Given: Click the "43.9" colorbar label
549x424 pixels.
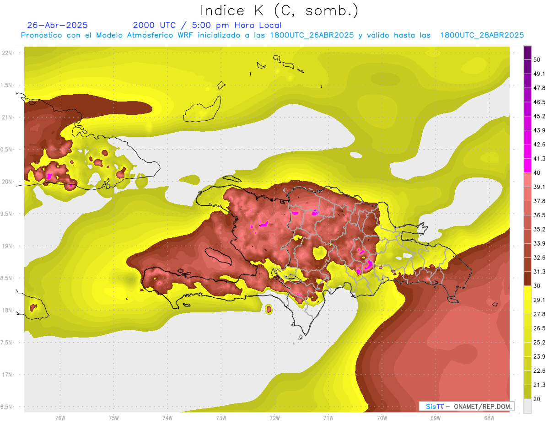Looking at the screenshot, I should pos(539,130).
